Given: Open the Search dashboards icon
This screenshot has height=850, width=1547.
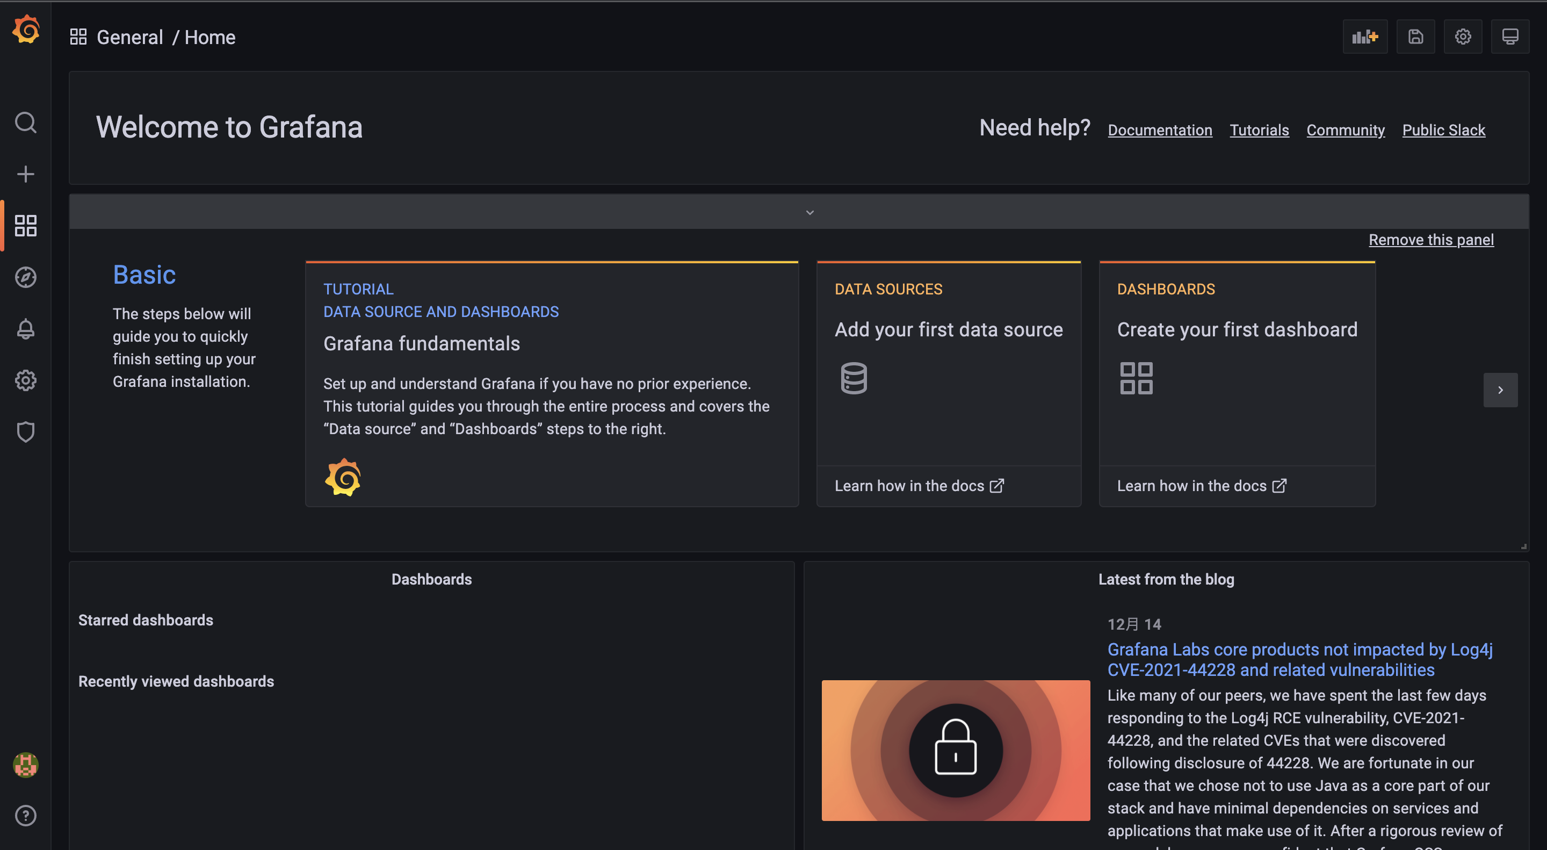Looking at the screenshot, I should click(26, 123).
